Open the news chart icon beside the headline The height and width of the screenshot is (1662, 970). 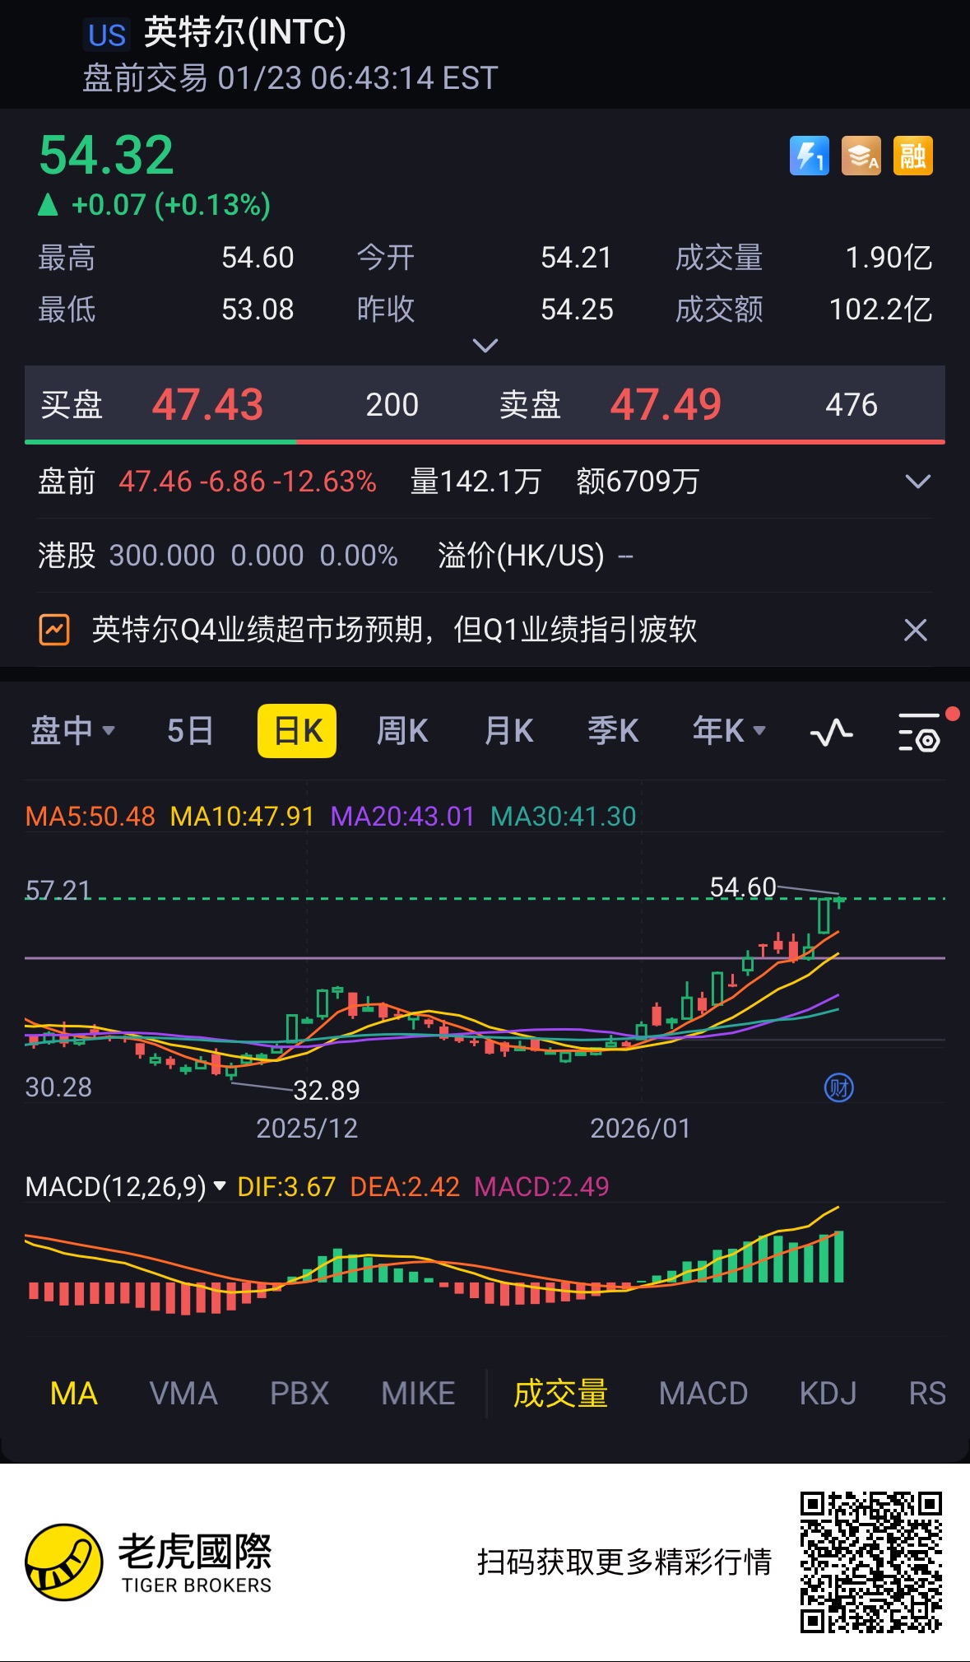(x=54, y=630)
